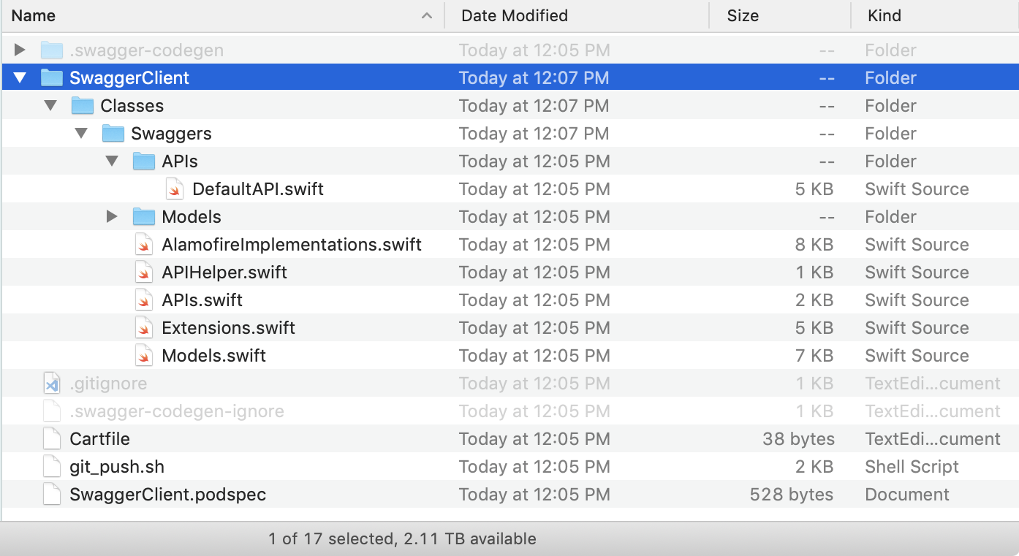Click the APIHelper.swift Swift file icon
This screenshot has width=1019, height=556.
click(x=143, y=272)
